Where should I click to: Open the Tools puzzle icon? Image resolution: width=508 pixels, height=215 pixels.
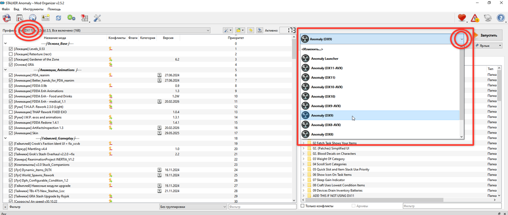click(x=84, y=18)
